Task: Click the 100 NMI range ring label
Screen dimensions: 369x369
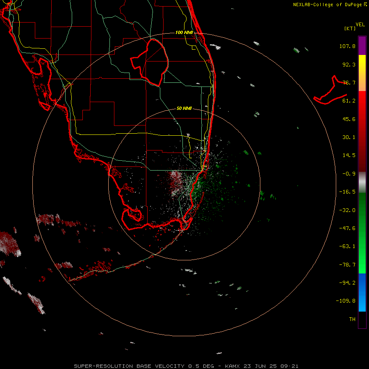Action: (x=184, y=32)
